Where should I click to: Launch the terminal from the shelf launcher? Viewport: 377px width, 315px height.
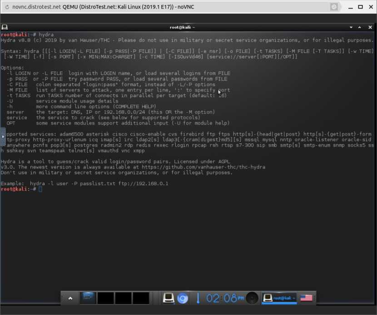click(169, 298)
